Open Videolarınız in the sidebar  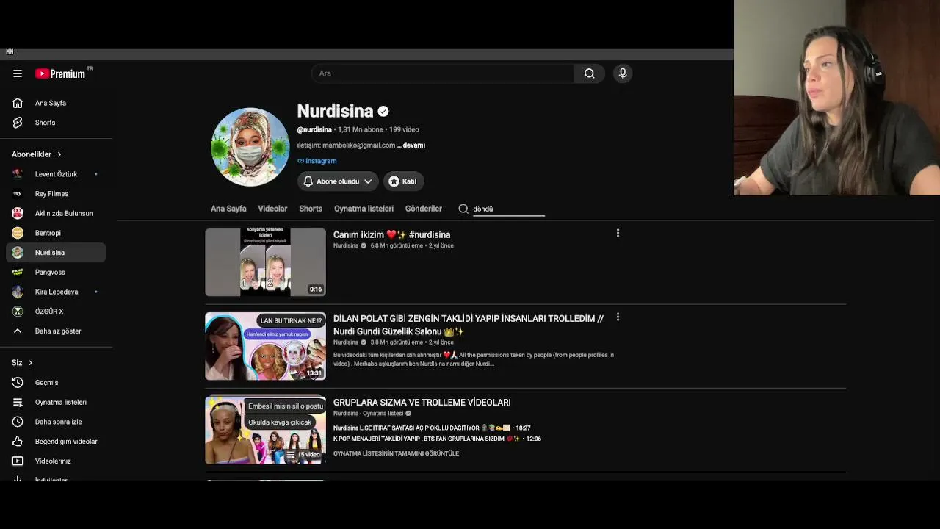point(56,461)
